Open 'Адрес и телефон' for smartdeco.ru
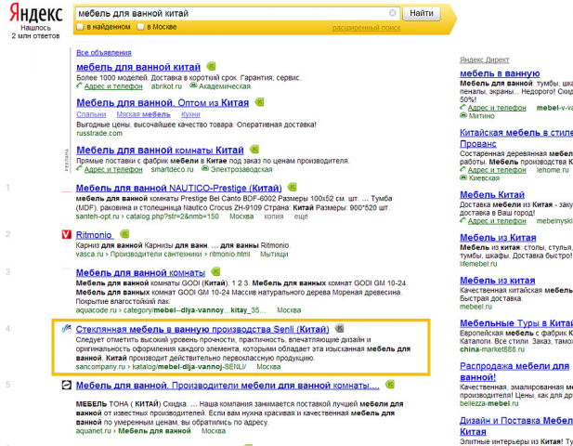Viewport: 573px width, 446px height. point(113,170)
